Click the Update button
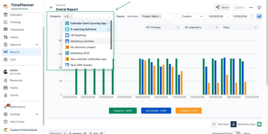268x134 pixels. point(239,7)
